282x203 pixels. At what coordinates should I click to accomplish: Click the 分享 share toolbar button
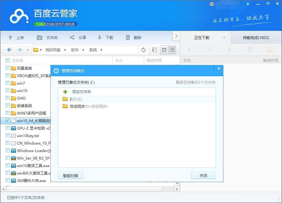[x=78, y=38]
